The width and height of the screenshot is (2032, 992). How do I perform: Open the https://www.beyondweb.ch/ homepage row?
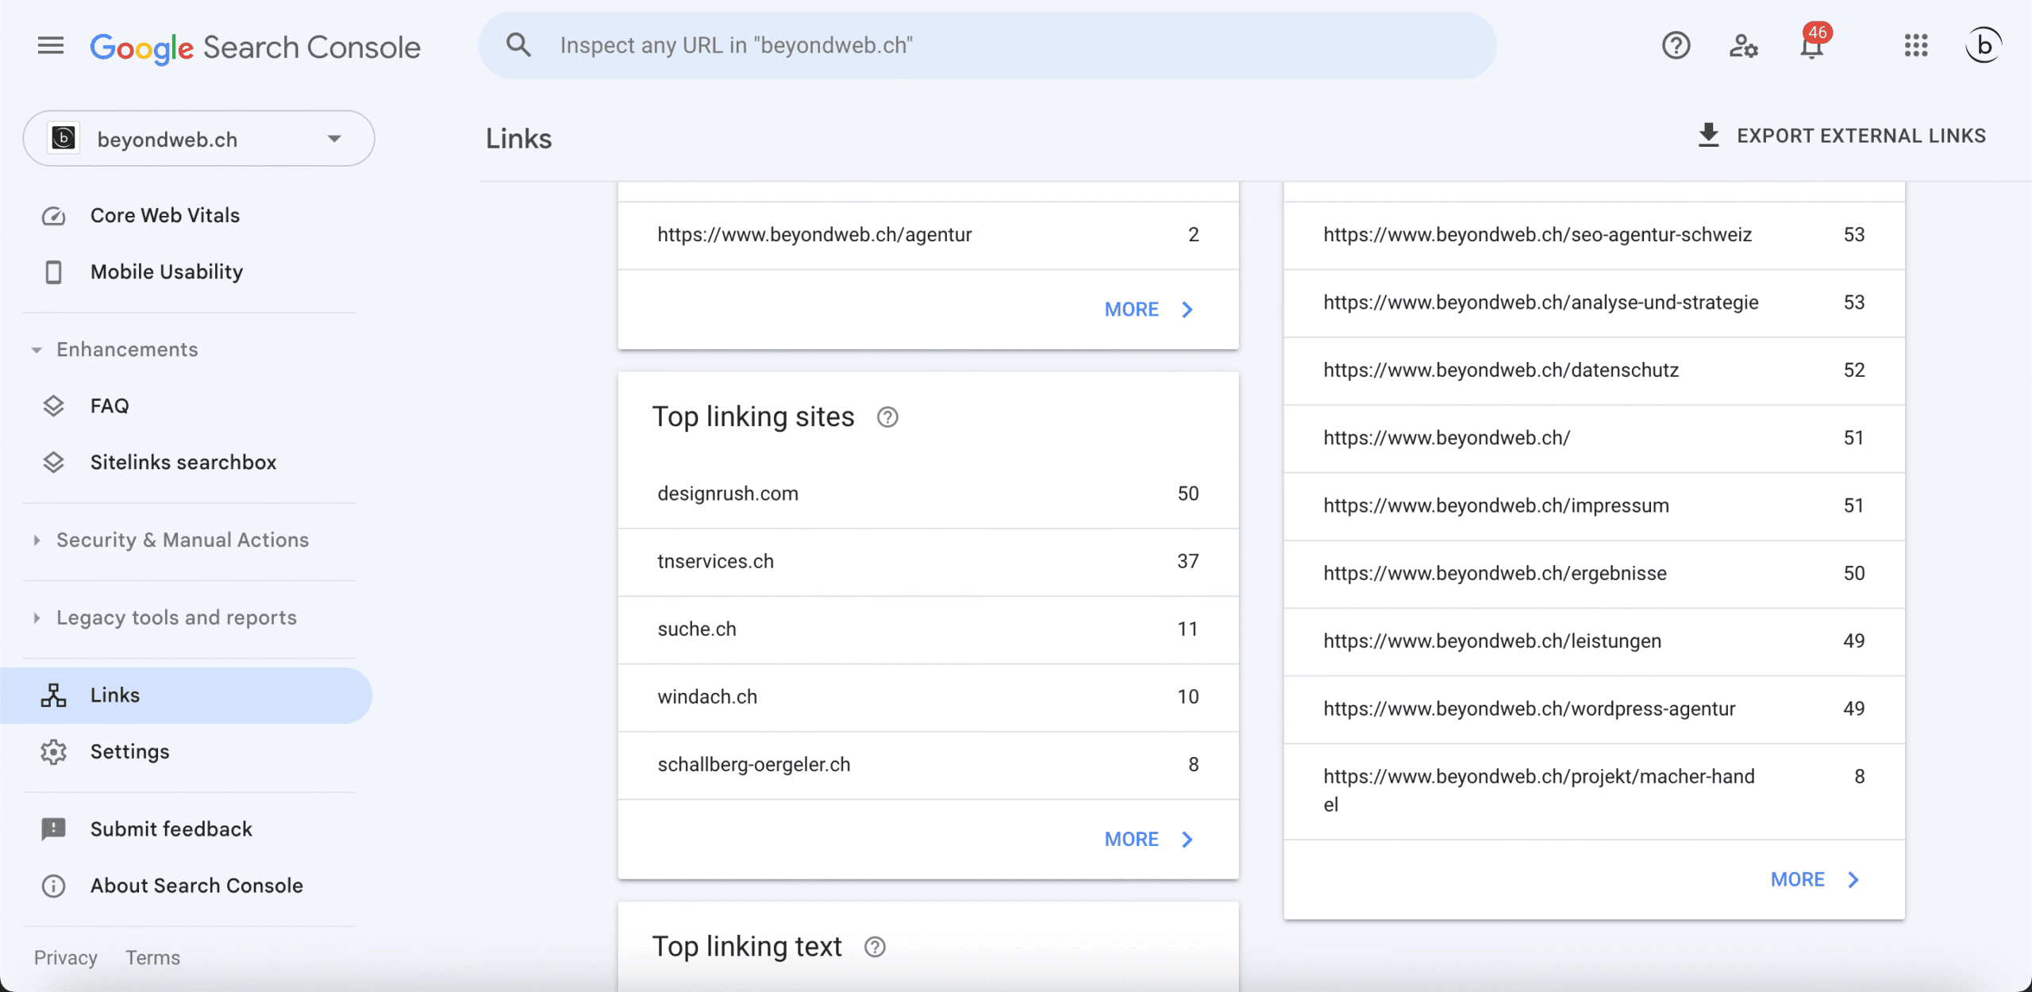(x=1594, y=438)
